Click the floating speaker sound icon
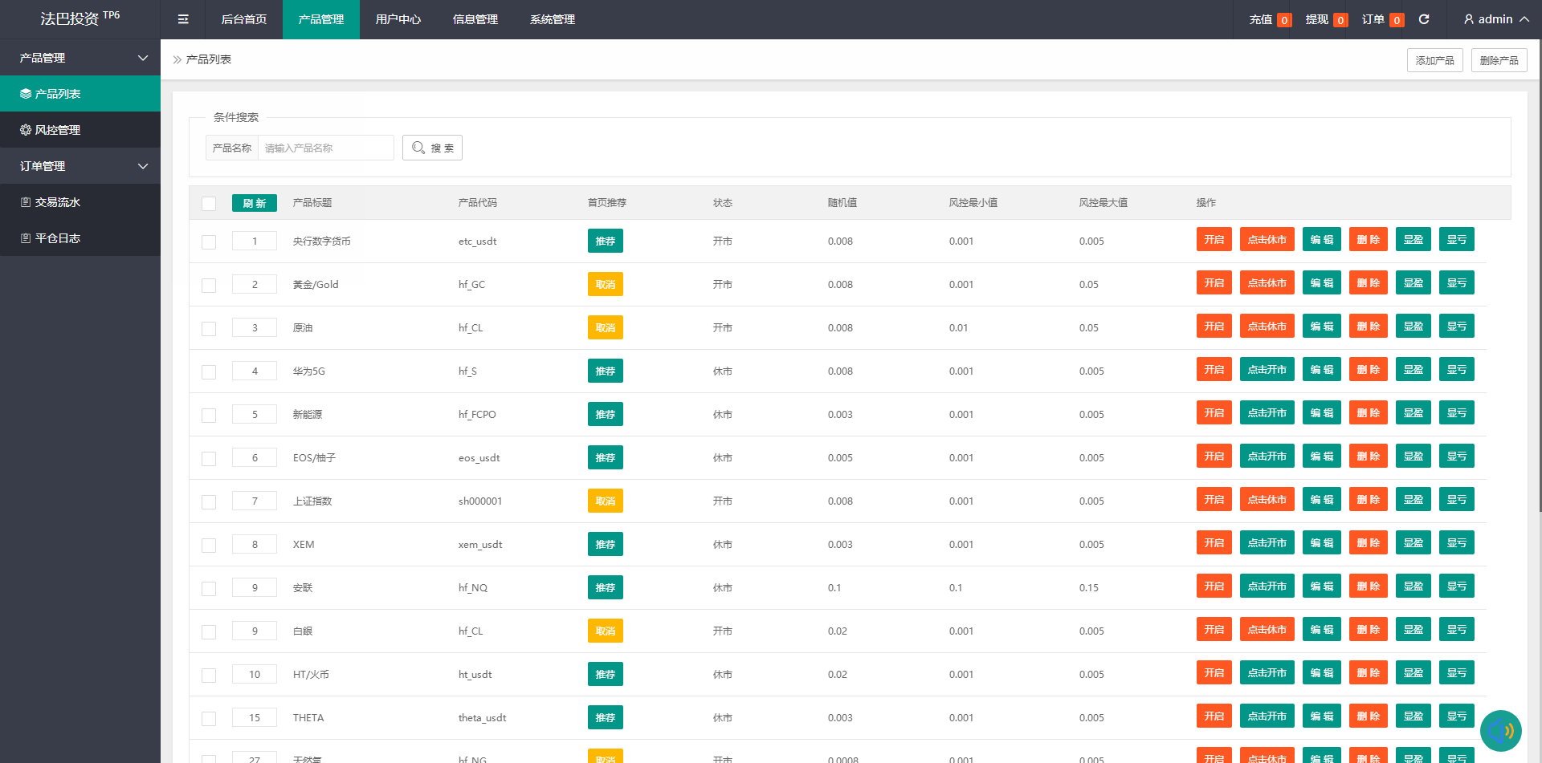The width and height of the screenshot is (1542, 763). point(1500,731)
